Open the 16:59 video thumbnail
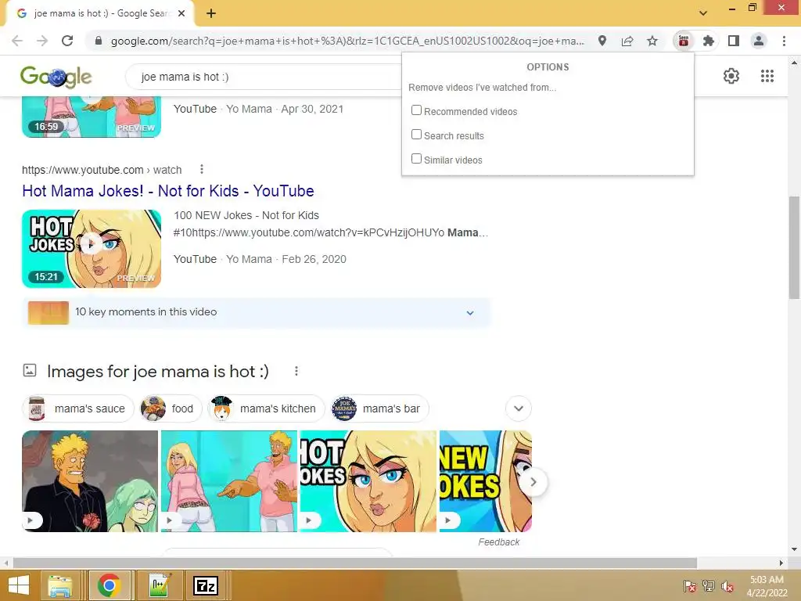This screenshot has width=801, height=601. pyautogui.click(x=92, y=117)
